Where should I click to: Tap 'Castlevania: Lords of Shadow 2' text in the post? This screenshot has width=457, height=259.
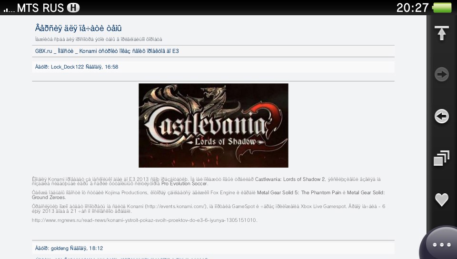click(290, 179)
